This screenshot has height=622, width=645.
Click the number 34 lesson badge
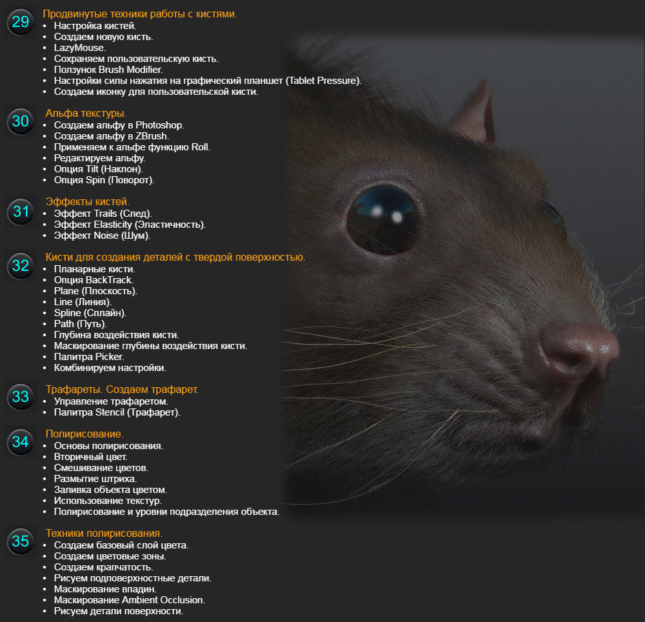pyautogui.click(x=21, y=442)
